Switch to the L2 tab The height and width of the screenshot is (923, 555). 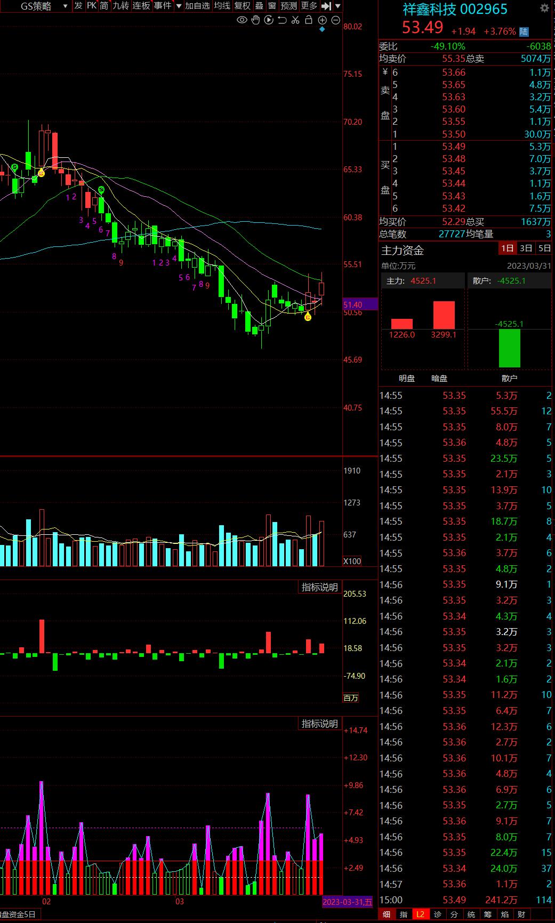[x=421, y=914]
